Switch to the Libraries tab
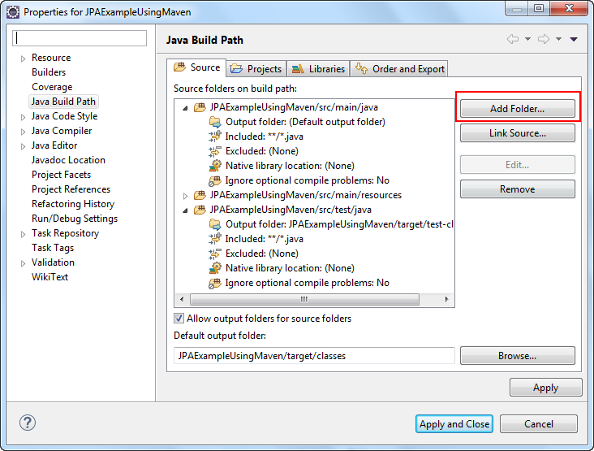This screenshot has width=594, height=451. coord(318,68)
